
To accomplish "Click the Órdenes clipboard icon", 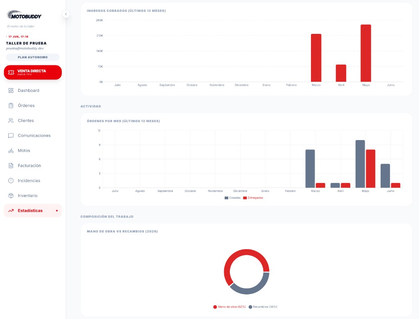I will tap(11, 106).
